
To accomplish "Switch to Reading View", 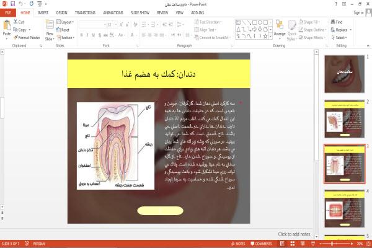I will pyautogui.click(x=303, y=244).
